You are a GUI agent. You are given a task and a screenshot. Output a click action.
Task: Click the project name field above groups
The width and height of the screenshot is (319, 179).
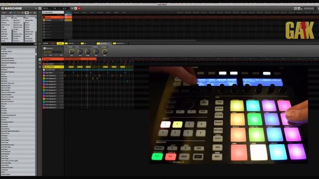coord(53,12)
